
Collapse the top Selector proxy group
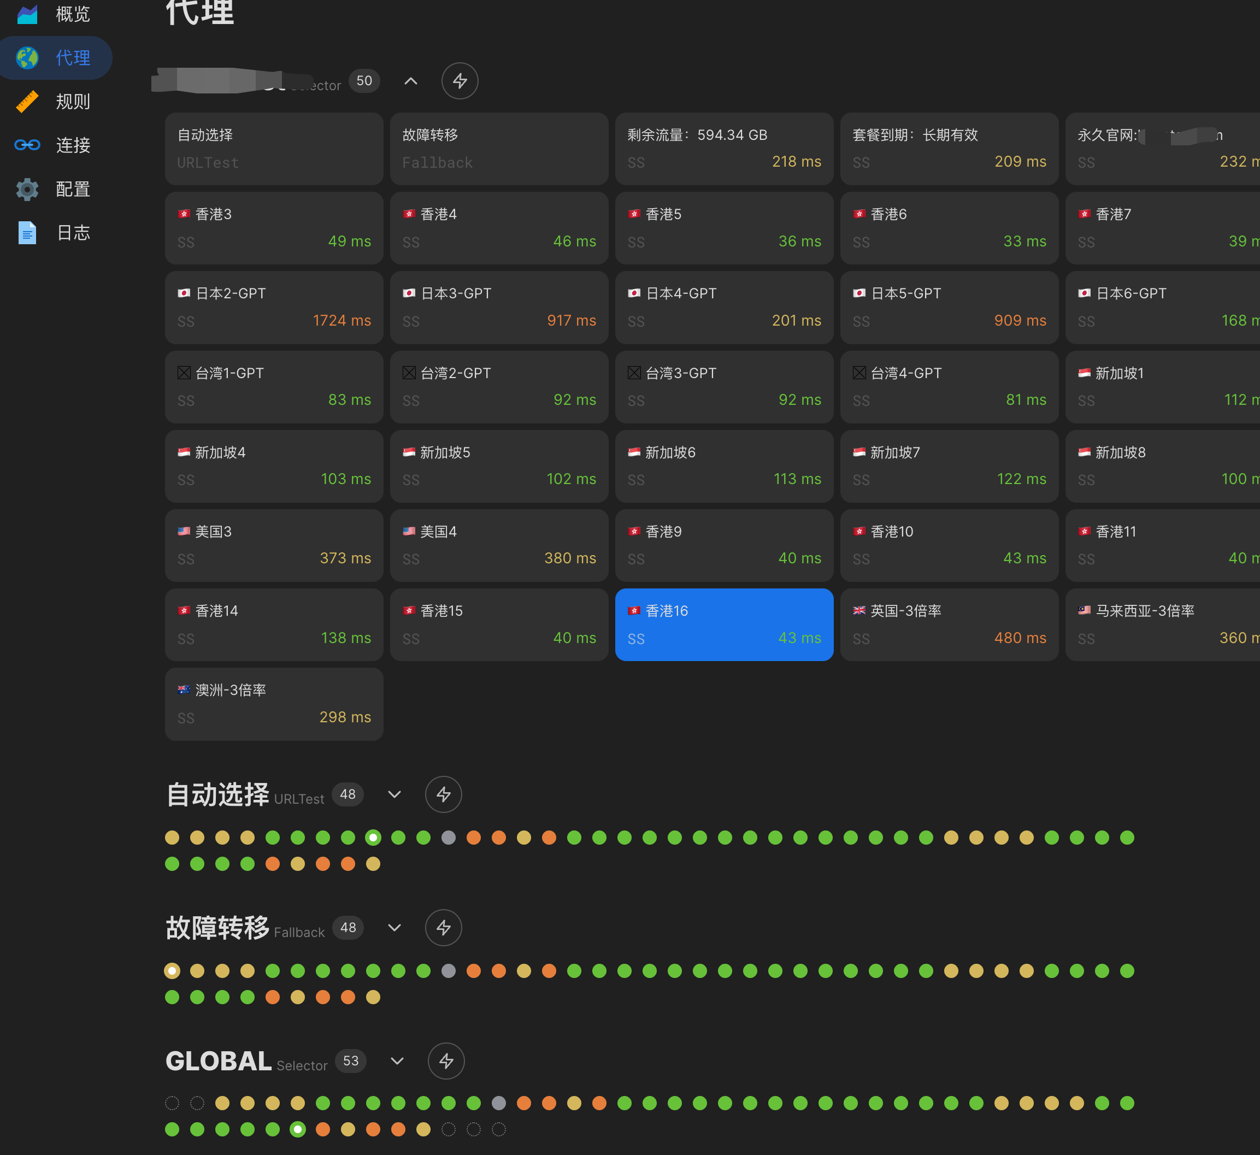click(x=411, y=81)
